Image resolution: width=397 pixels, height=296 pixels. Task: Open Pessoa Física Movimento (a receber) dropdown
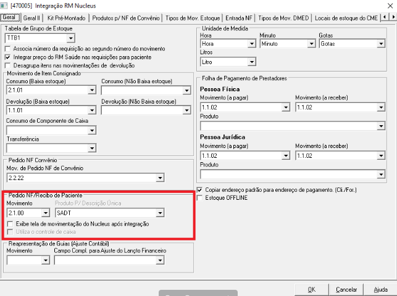(x=380, y=107)
